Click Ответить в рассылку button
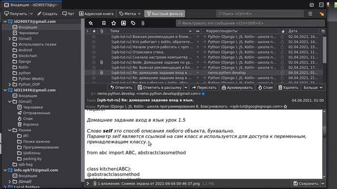 pyautogui.click(x=160, y=88)
